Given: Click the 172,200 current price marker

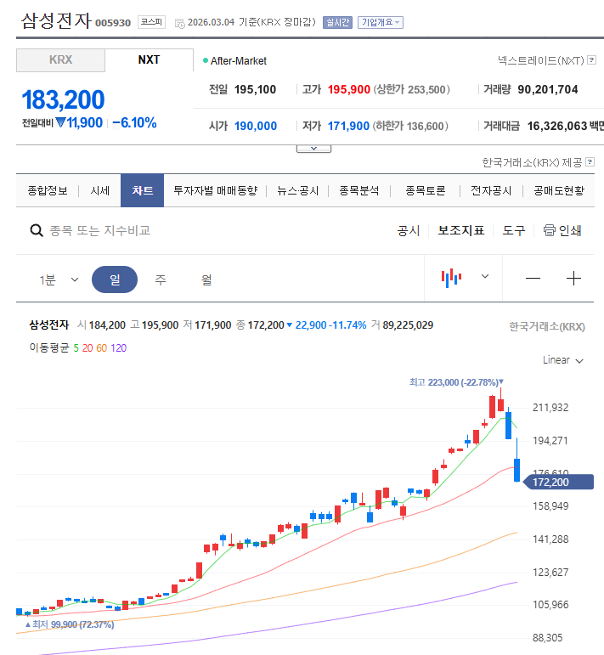Looking at the screenshot, I should coord(558,482).
